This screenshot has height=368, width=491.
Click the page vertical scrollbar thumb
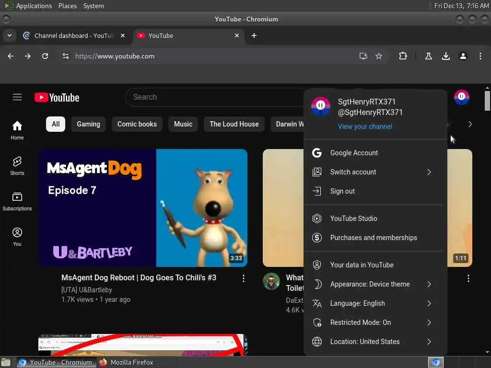487,101
